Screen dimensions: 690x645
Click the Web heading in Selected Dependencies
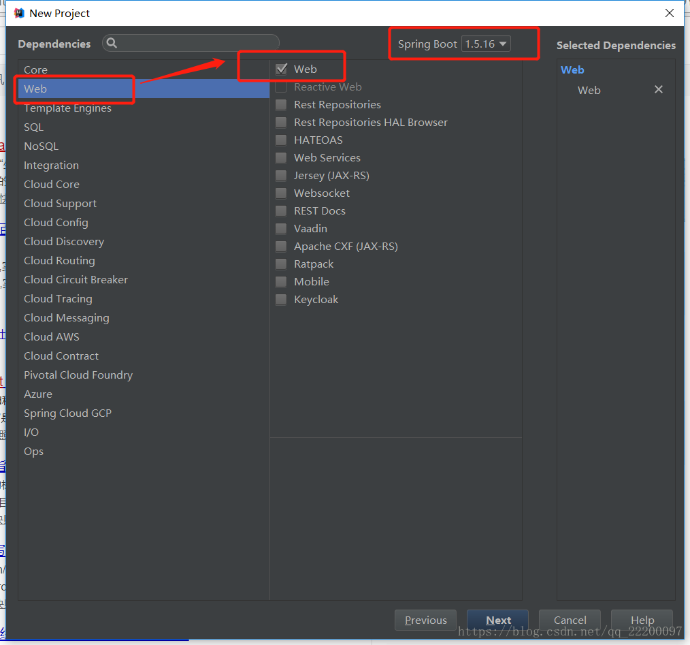tap(572, 70)
